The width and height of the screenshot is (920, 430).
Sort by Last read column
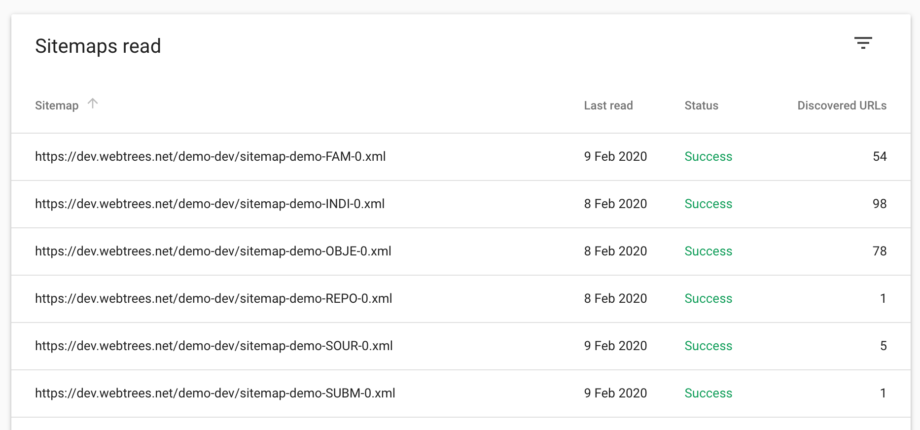[x=608, y=106]
